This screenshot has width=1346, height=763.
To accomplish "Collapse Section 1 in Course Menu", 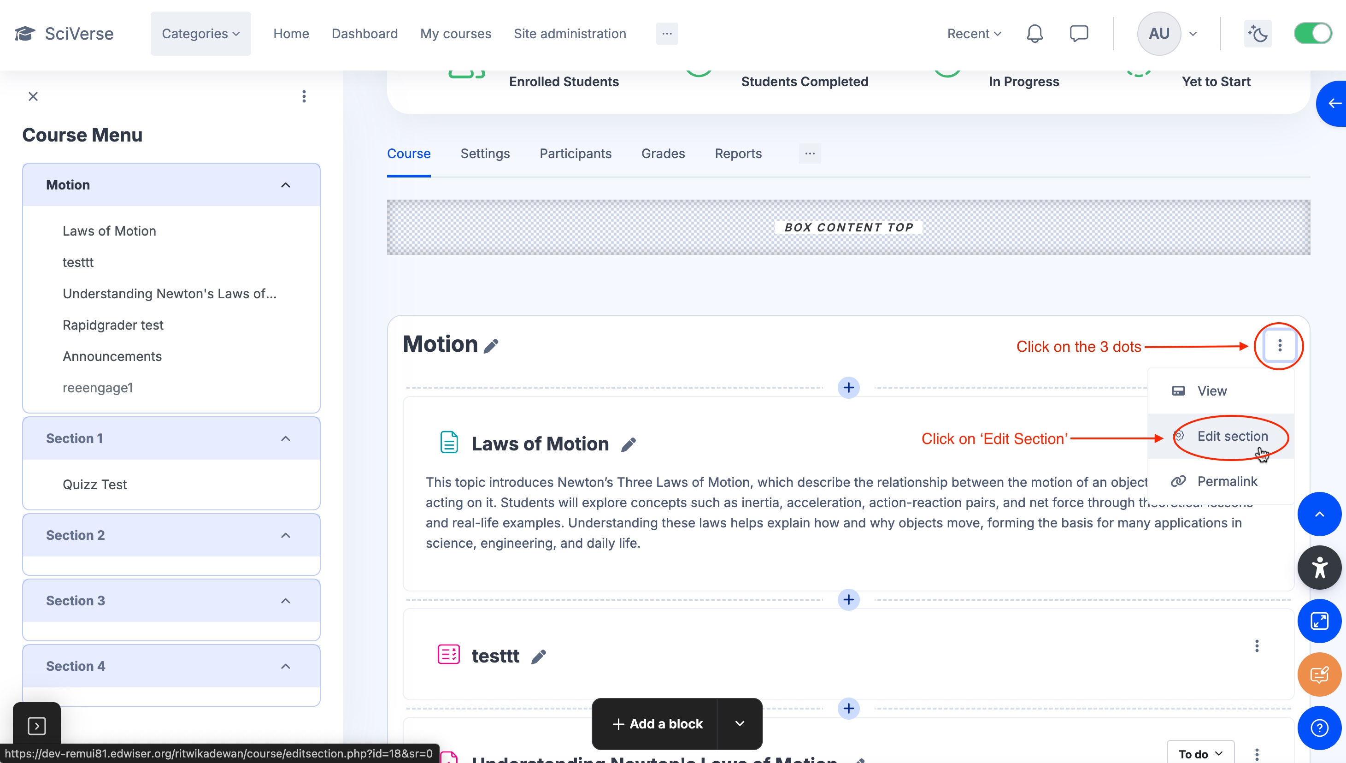I will pyautogui.click(x=285, y=438).
